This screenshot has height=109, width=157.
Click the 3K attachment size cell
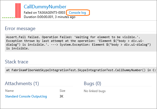tap(61, 96)
